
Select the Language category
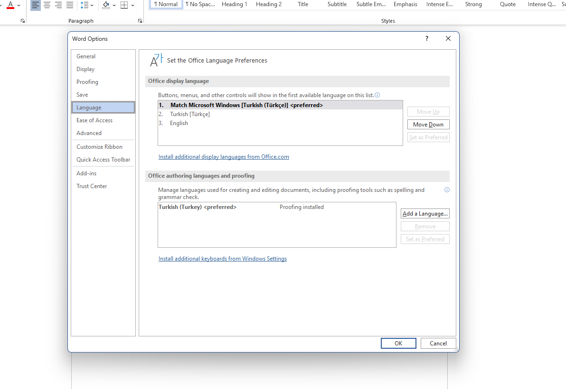103,108
